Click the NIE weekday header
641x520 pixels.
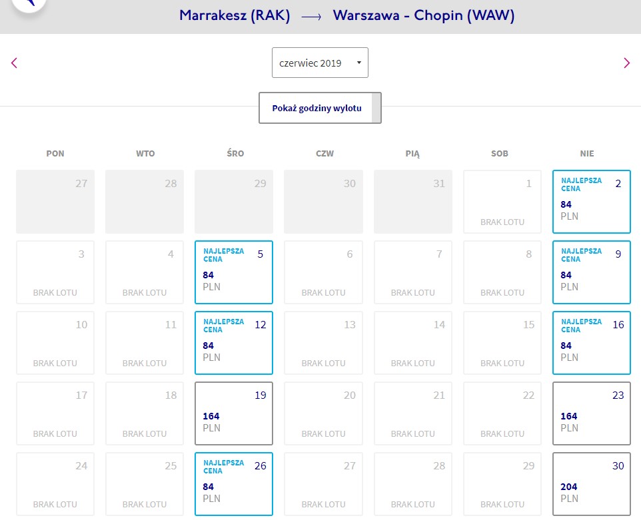coord(587,154)
